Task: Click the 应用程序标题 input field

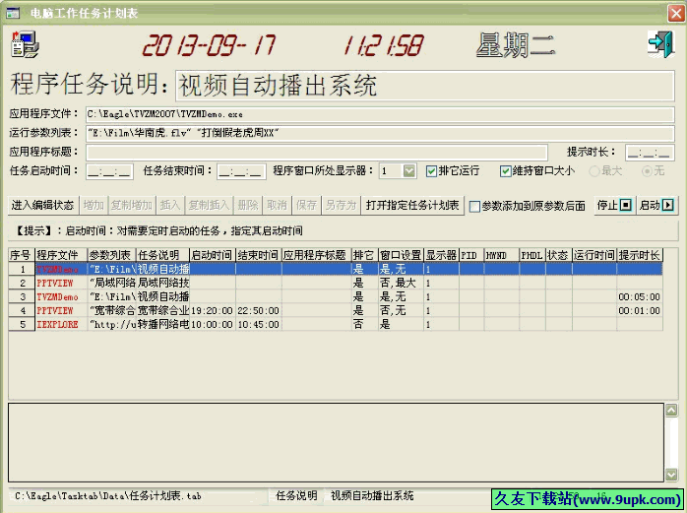Action: coord(316,153)
